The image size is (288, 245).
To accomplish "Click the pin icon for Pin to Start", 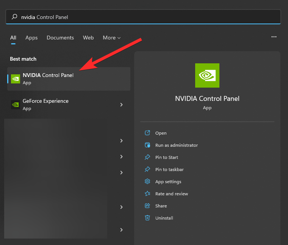I will pyautogui.click(x=147, y=157).
